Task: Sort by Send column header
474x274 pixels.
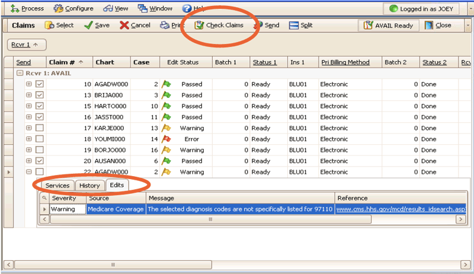Action: pyautogui.click(x=30, y=62)
